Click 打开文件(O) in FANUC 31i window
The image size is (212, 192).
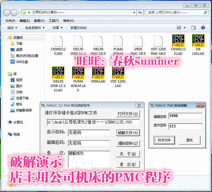point(128,114)
